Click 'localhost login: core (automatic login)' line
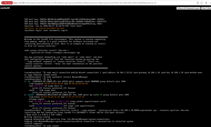Screen dimensions: 211x127 point(46,30)
